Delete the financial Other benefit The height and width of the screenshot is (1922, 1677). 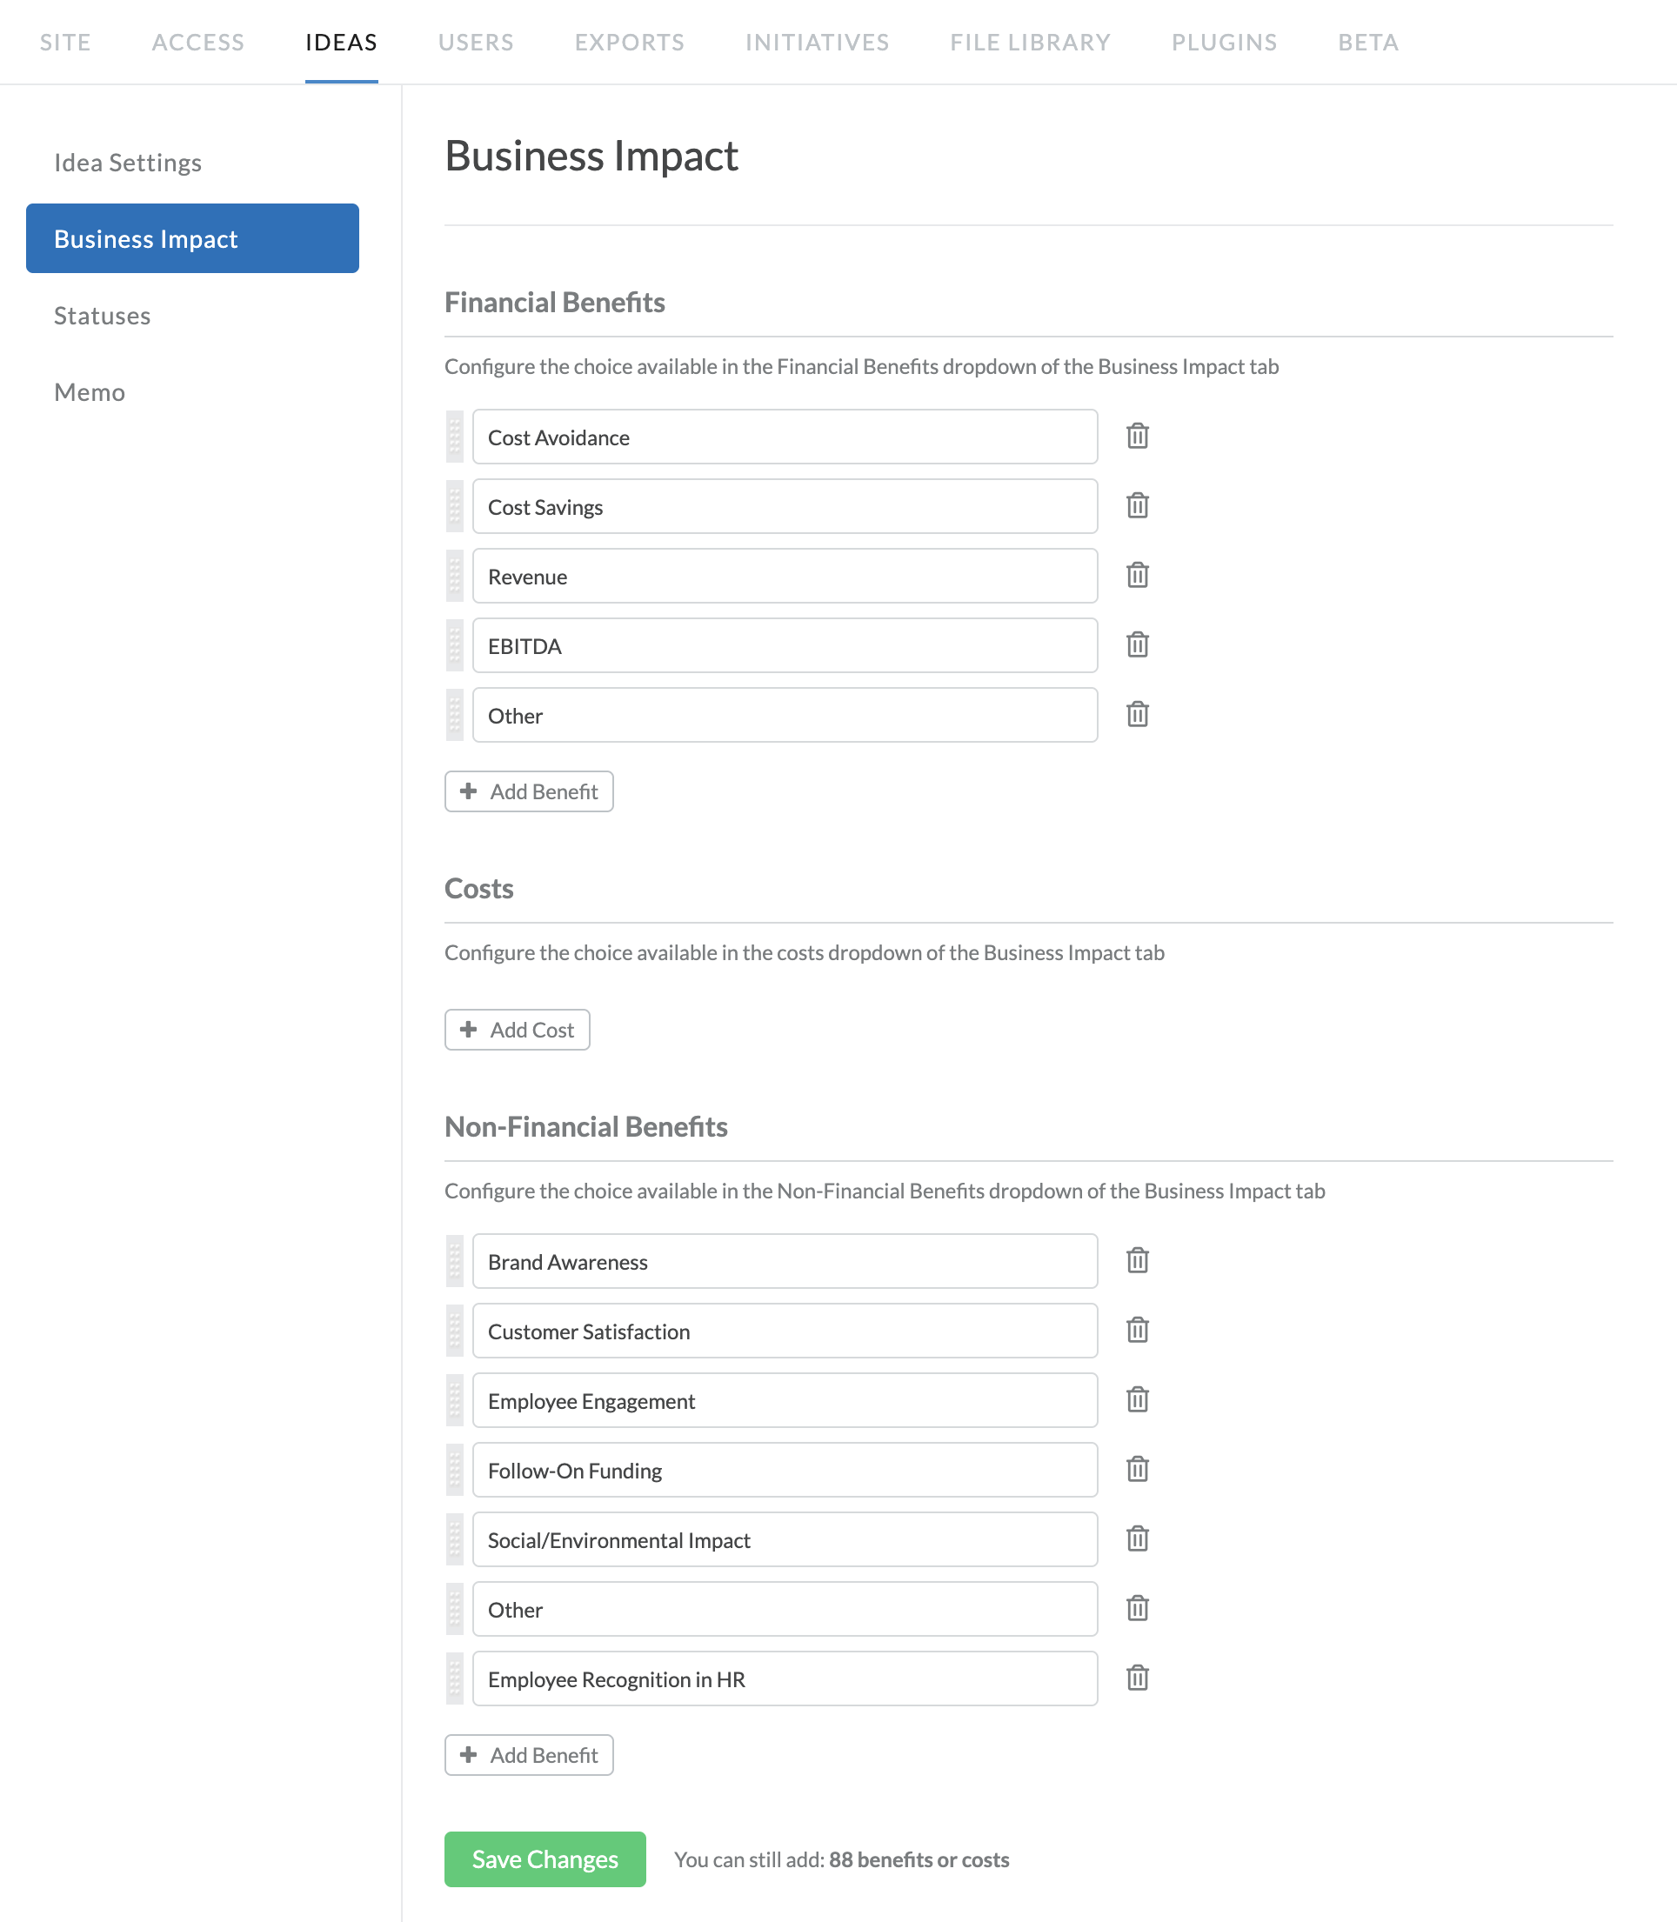(x=1137, y=715)
